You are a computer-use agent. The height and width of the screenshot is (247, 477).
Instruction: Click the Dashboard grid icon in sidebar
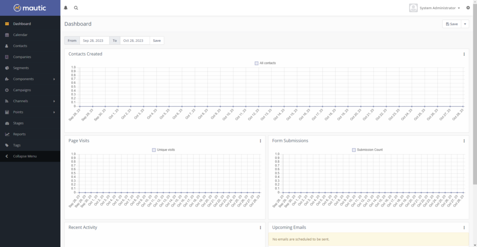click(x=7, y=24)
